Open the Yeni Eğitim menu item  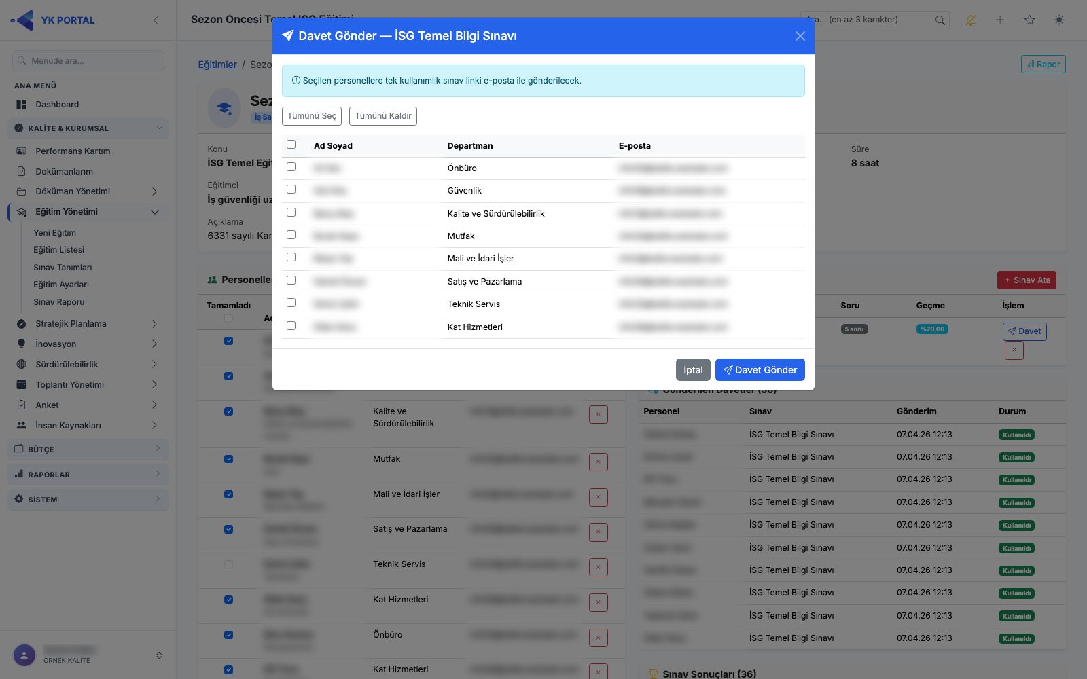(54, 233)
